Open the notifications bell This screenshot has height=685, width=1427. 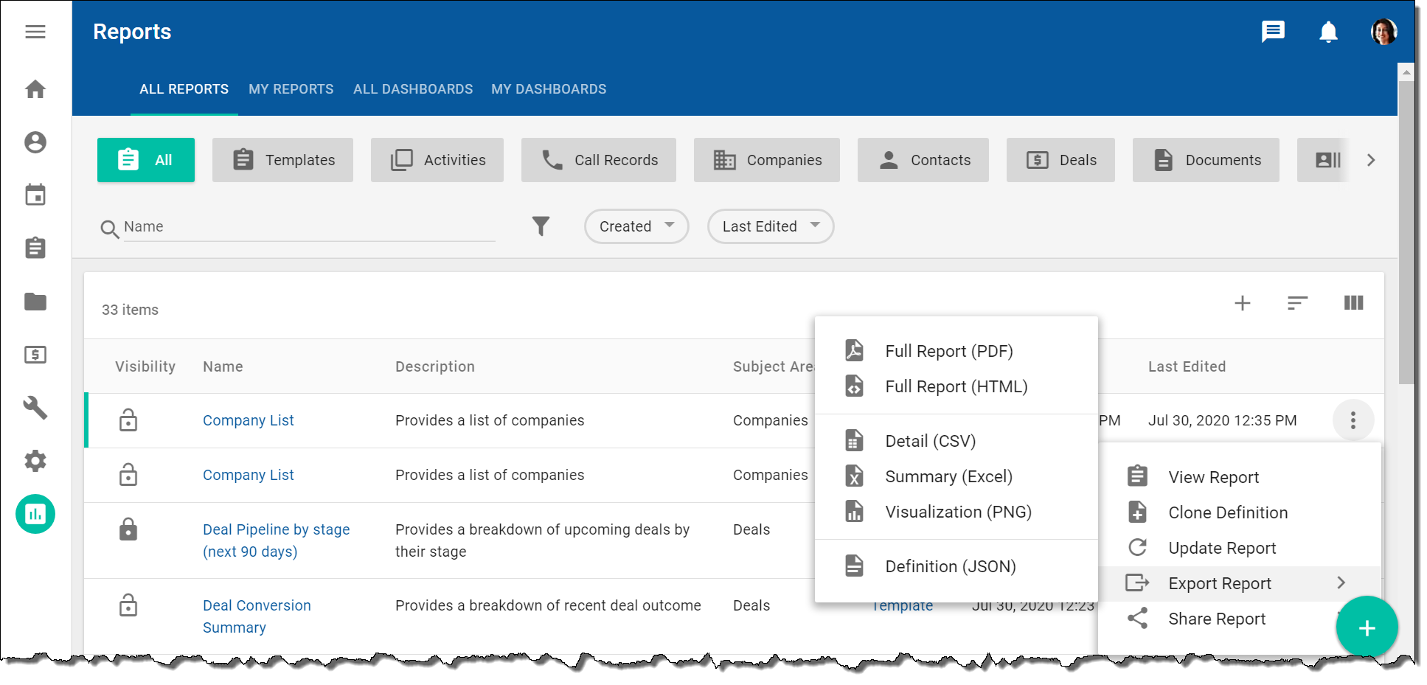(x=1328, y=32)
